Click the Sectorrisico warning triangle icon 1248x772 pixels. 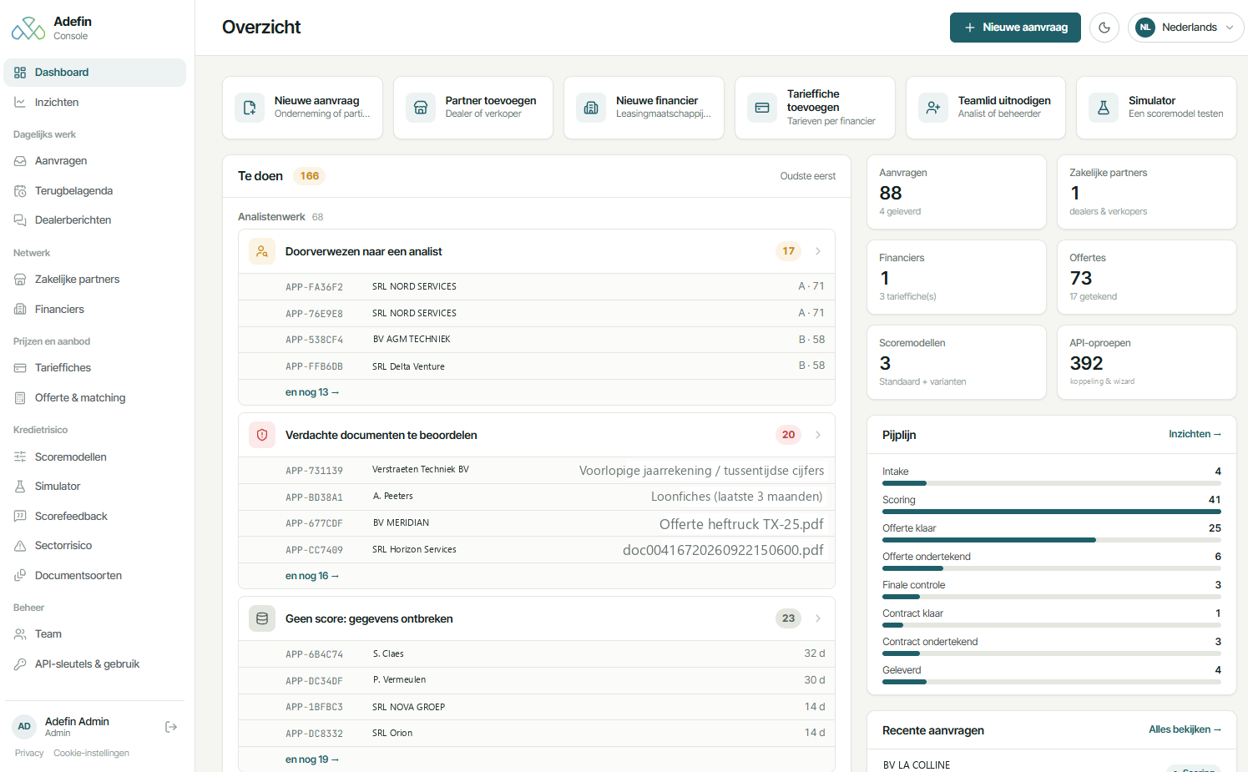click(x=20, y=546)
